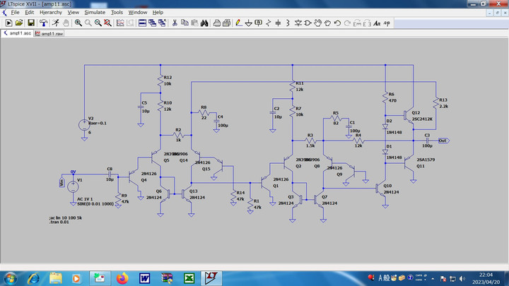
Task: Click the Cut scissors icon
Action: point(174,23)
